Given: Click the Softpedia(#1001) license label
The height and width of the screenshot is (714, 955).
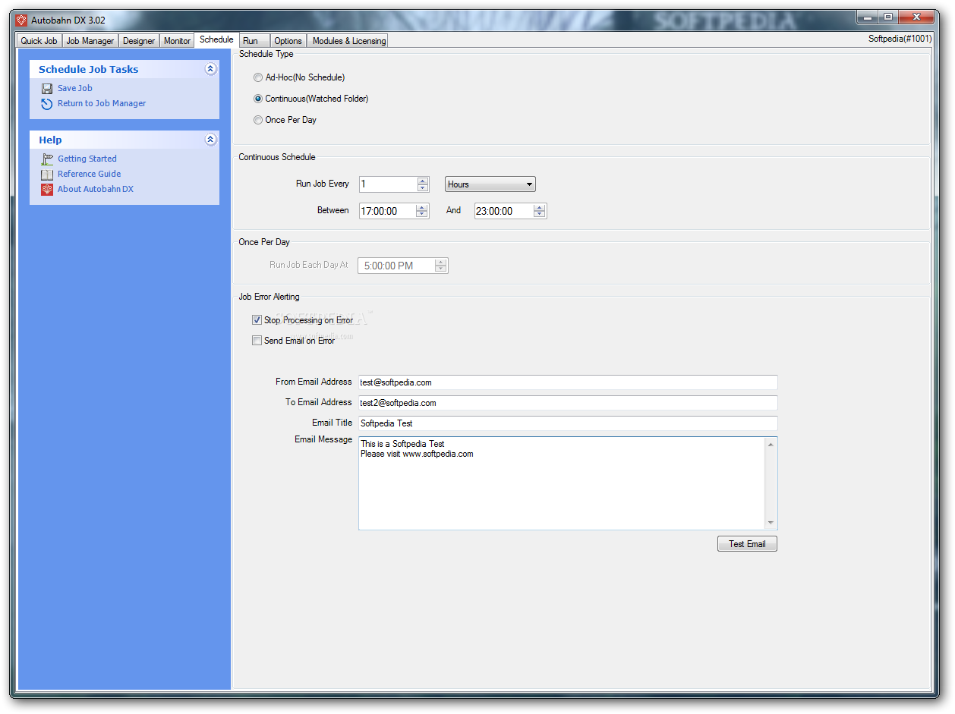Looking at the screenshot, I should click(x=900, y=39).
